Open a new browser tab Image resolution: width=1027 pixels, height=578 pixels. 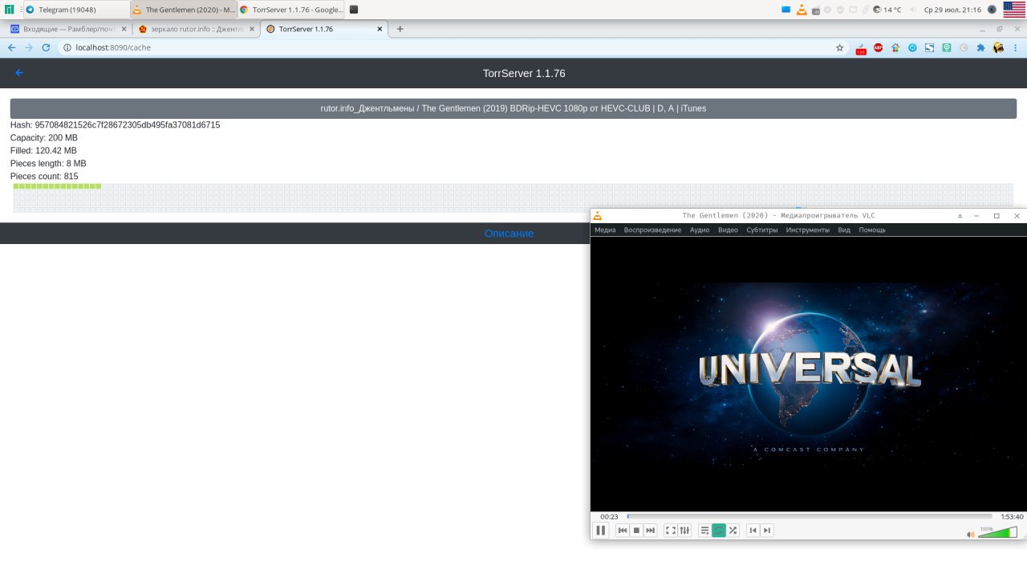coord(400,29)
